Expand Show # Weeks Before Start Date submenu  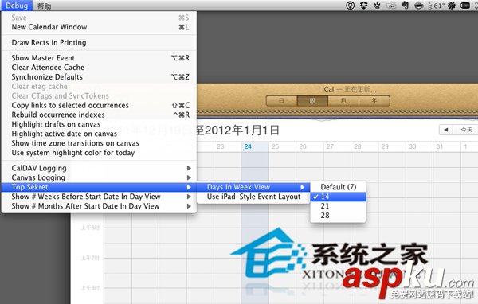coord(99,197)
